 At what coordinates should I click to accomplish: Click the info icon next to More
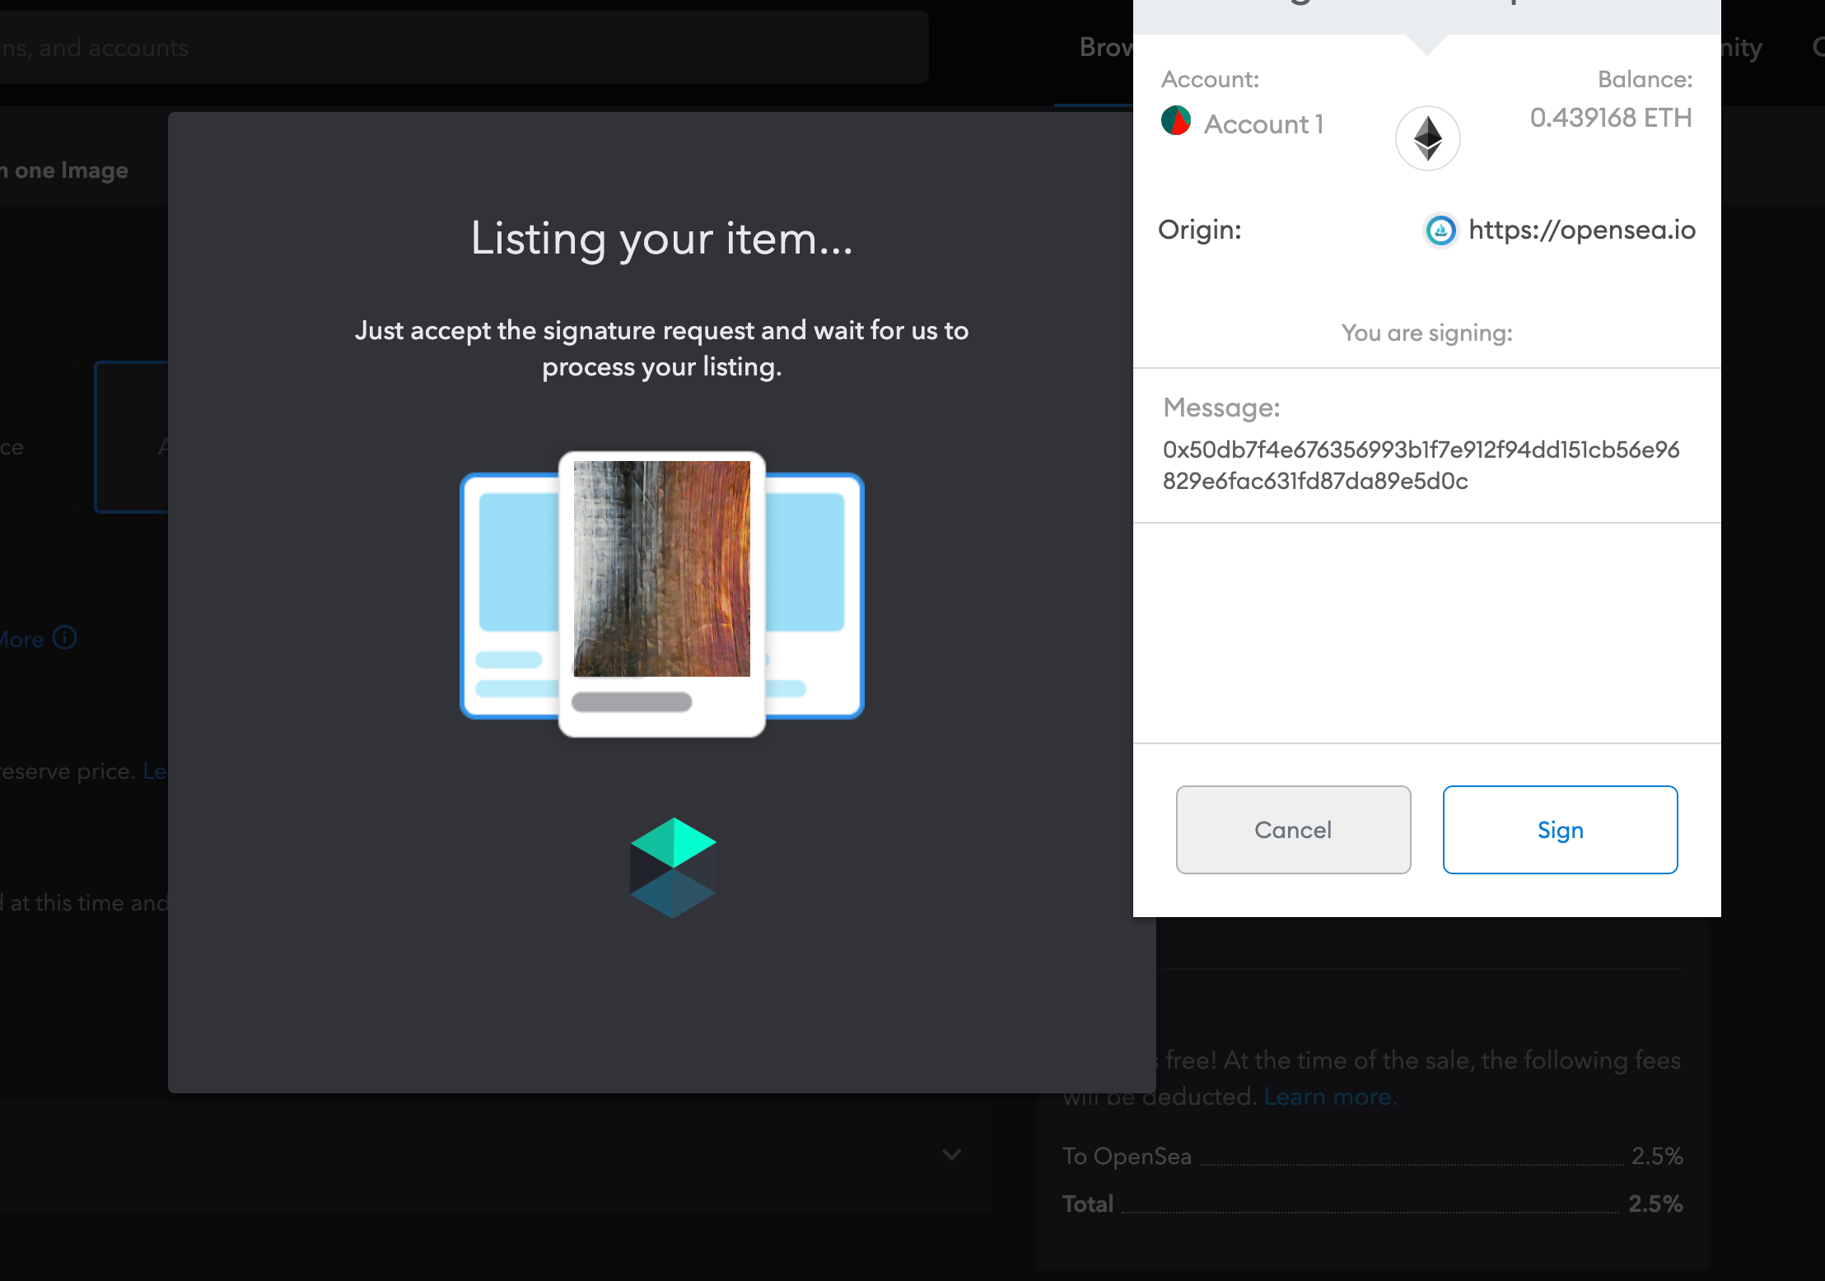pos(65,637)
